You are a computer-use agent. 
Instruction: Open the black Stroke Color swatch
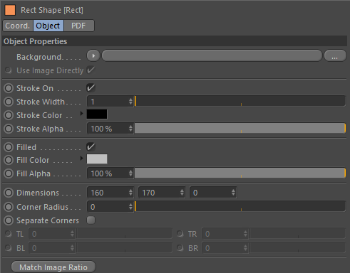(97, 114)
